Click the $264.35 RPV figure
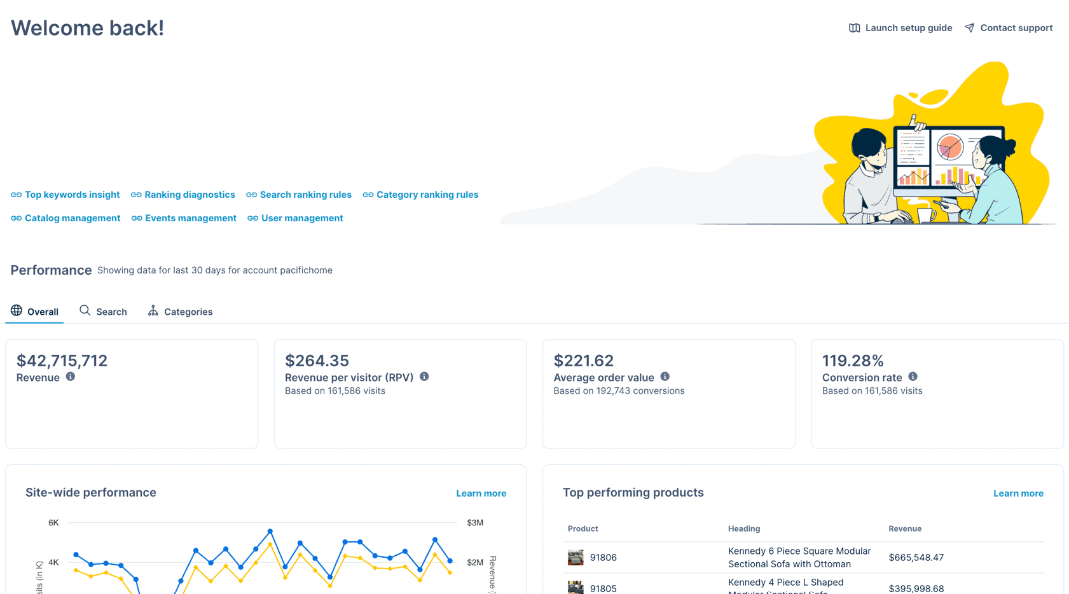Viewport: 1069px width, 594px height. [x=317, y=361]
